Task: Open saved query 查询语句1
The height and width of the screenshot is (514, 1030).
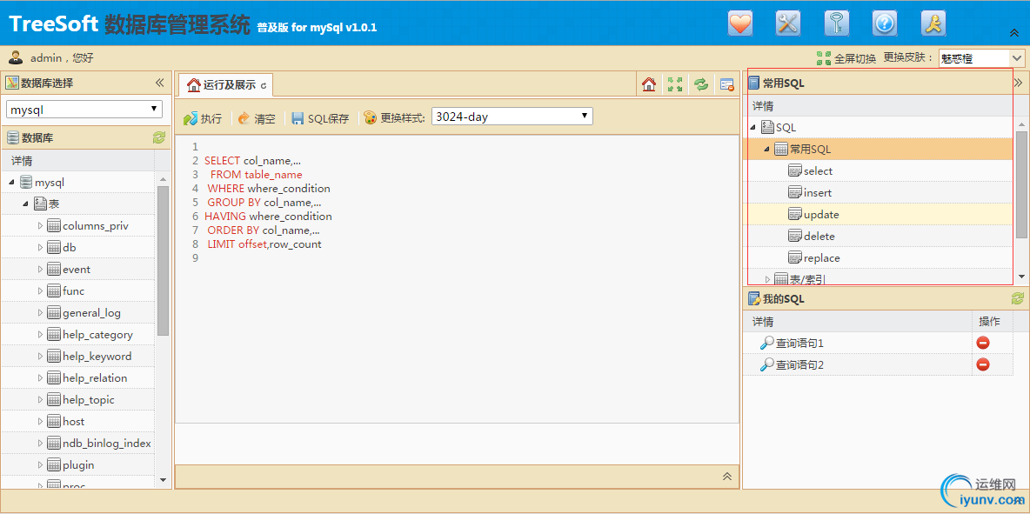Action: (799, 343)
